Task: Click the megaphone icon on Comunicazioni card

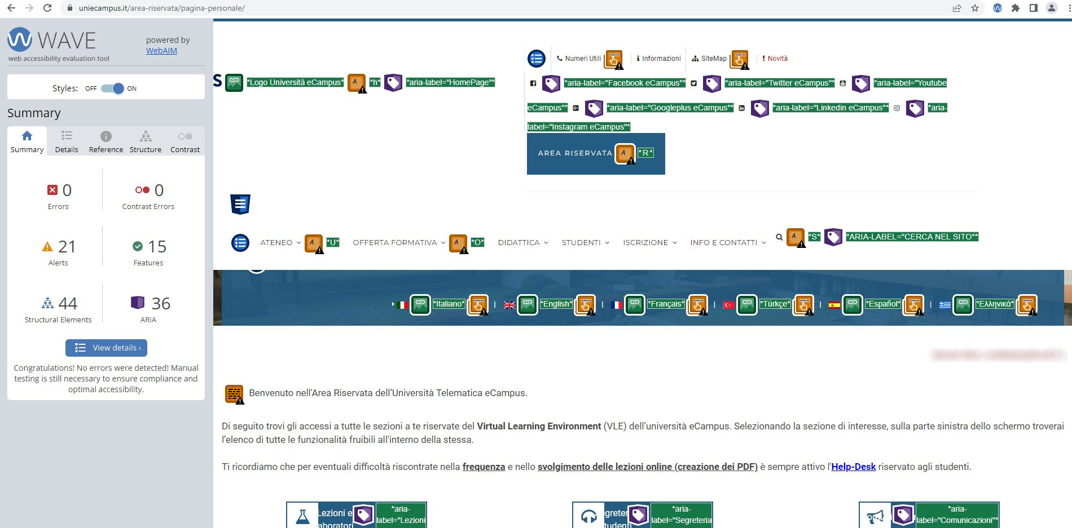Action: click(876, 517)
